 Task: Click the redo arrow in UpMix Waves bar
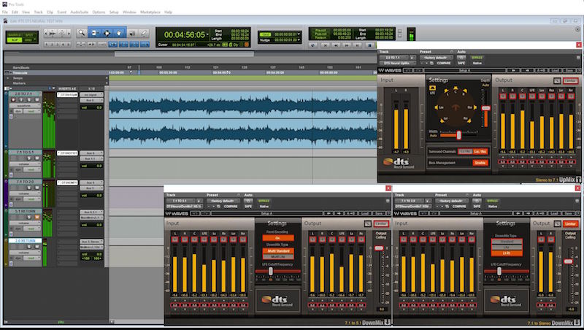418,70
